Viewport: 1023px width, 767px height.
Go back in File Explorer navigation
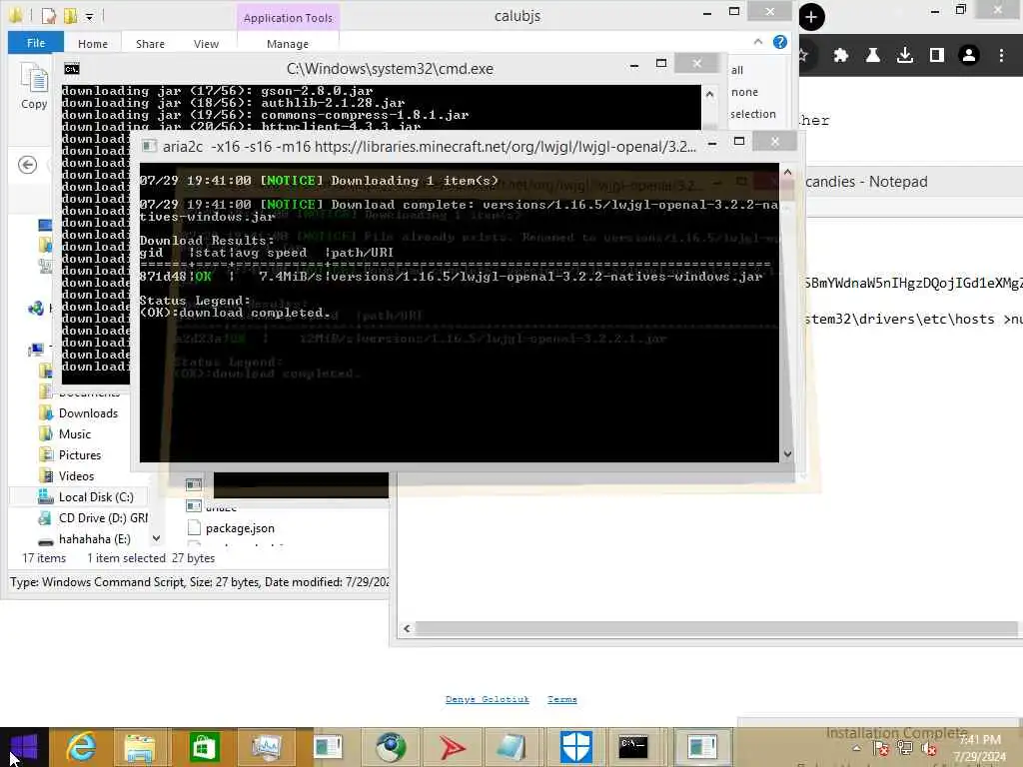[x=27, y=165]
